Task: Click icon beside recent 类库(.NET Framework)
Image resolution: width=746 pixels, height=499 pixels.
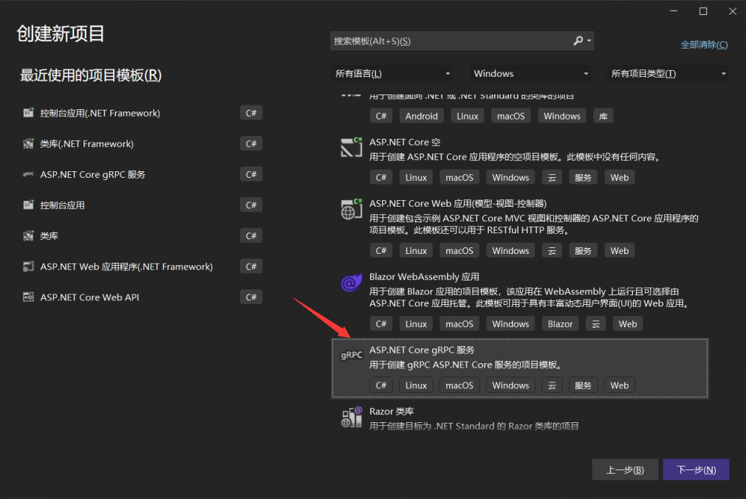Action: point(29,144)
